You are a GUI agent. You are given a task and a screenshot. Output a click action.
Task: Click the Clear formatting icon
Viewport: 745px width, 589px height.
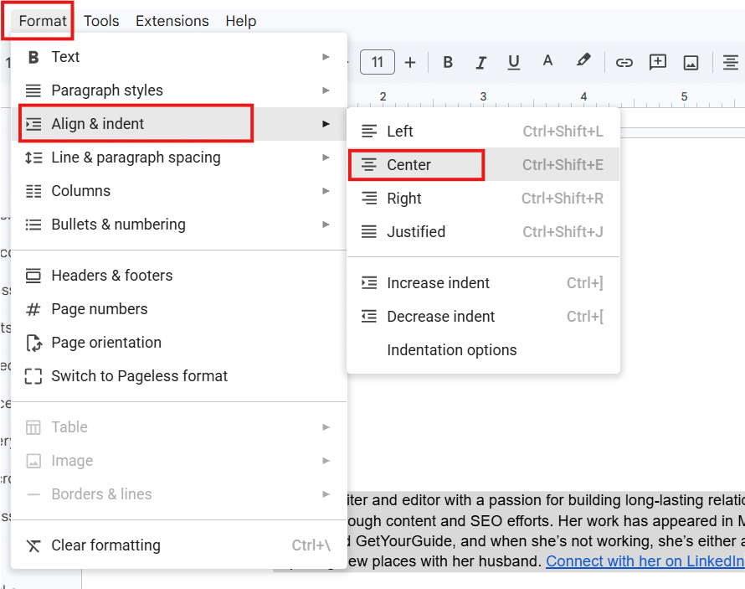coord(33,545)
